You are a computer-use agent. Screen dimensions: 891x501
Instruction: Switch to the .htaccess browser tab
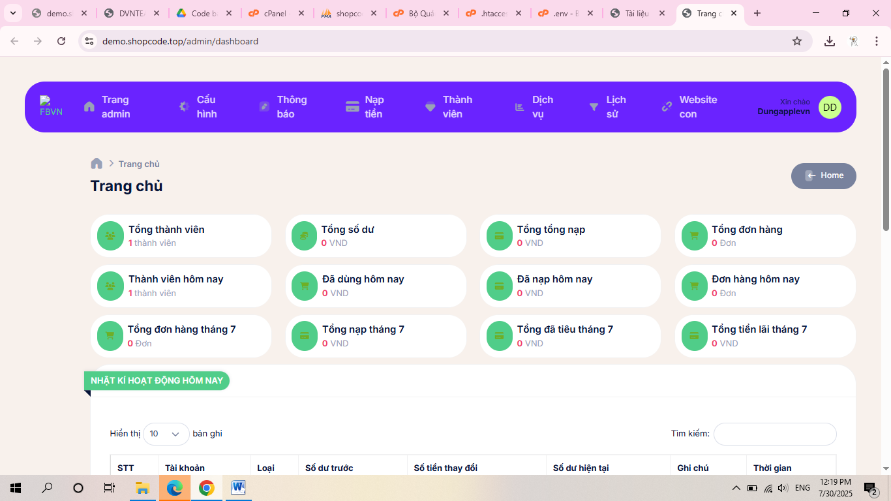click(x=492, y=13)
